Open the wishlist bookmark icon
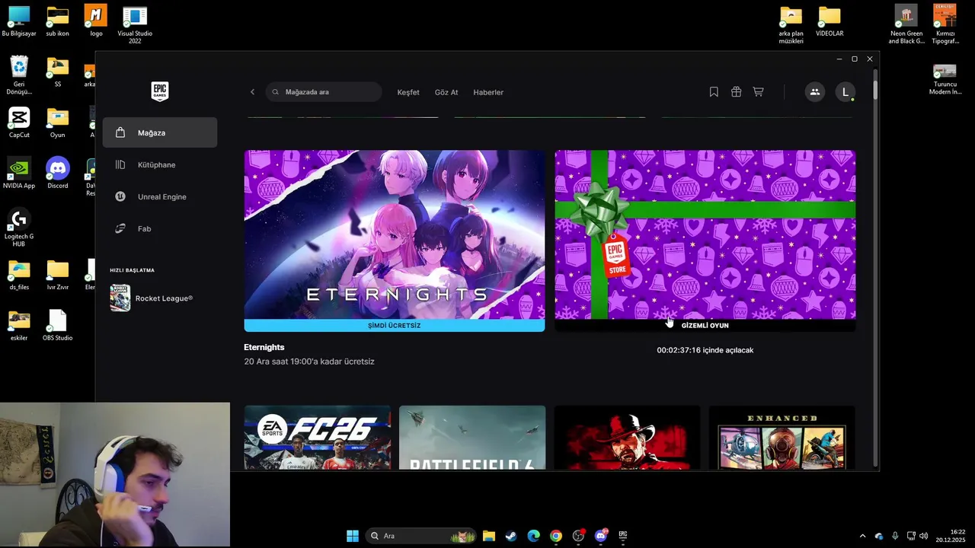 (714, 92)
